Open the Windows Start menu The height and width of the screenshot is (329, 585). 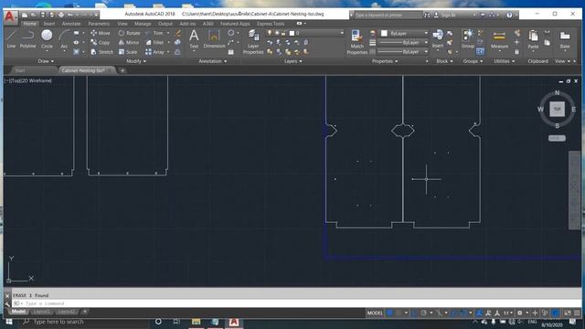(x=9, y=322)
